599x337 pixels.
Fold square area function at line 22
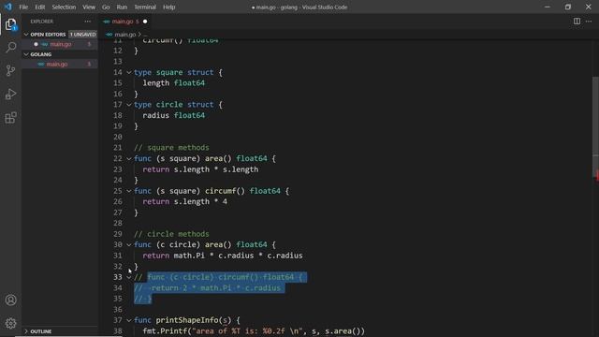pyautogui.click(x=129, y=158)
